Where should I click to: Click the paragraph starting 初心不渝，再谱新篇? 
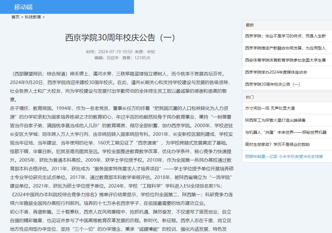(x=121, y=221)
